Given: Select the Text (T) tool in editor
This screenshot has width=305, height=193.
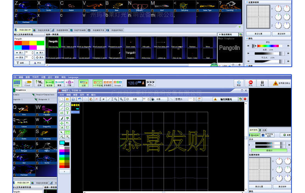Looking at the screenshot, I should click(x=67, y=113).
